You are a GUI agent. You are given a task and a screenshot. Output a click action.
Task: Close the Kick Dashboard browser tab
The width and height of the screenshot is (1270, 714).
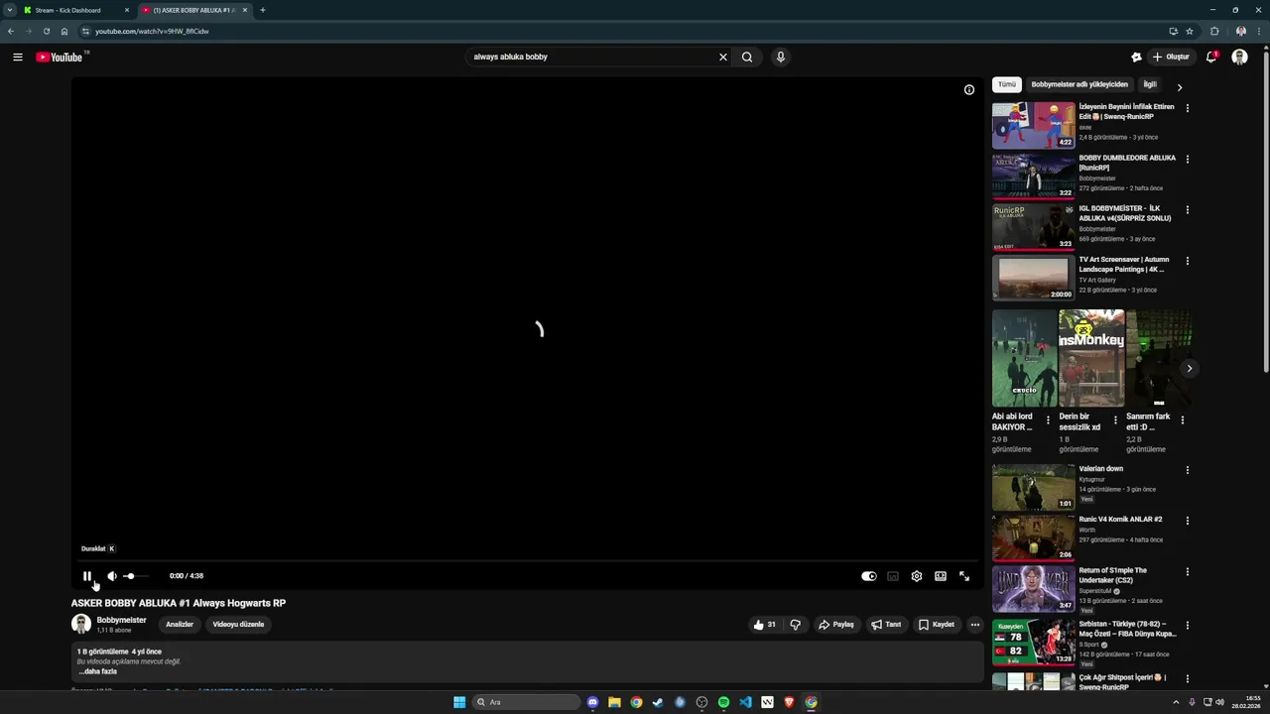tap(127, 10)
